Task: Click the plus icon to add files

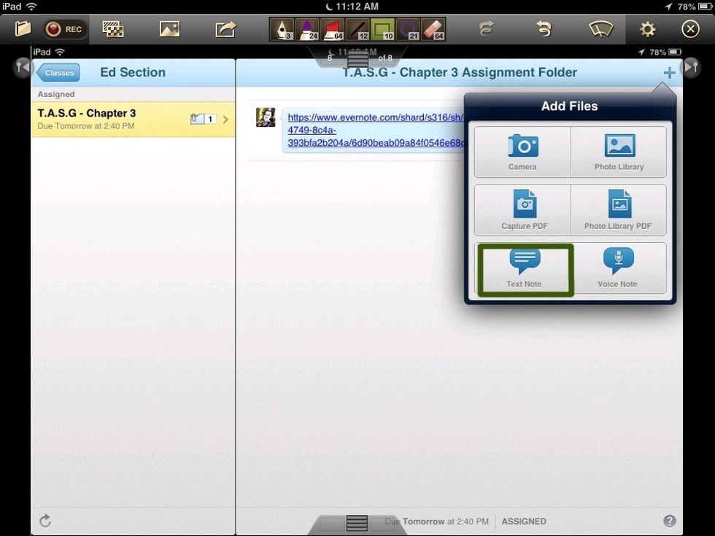Action: pyautogui.click(x=669, y=72)
